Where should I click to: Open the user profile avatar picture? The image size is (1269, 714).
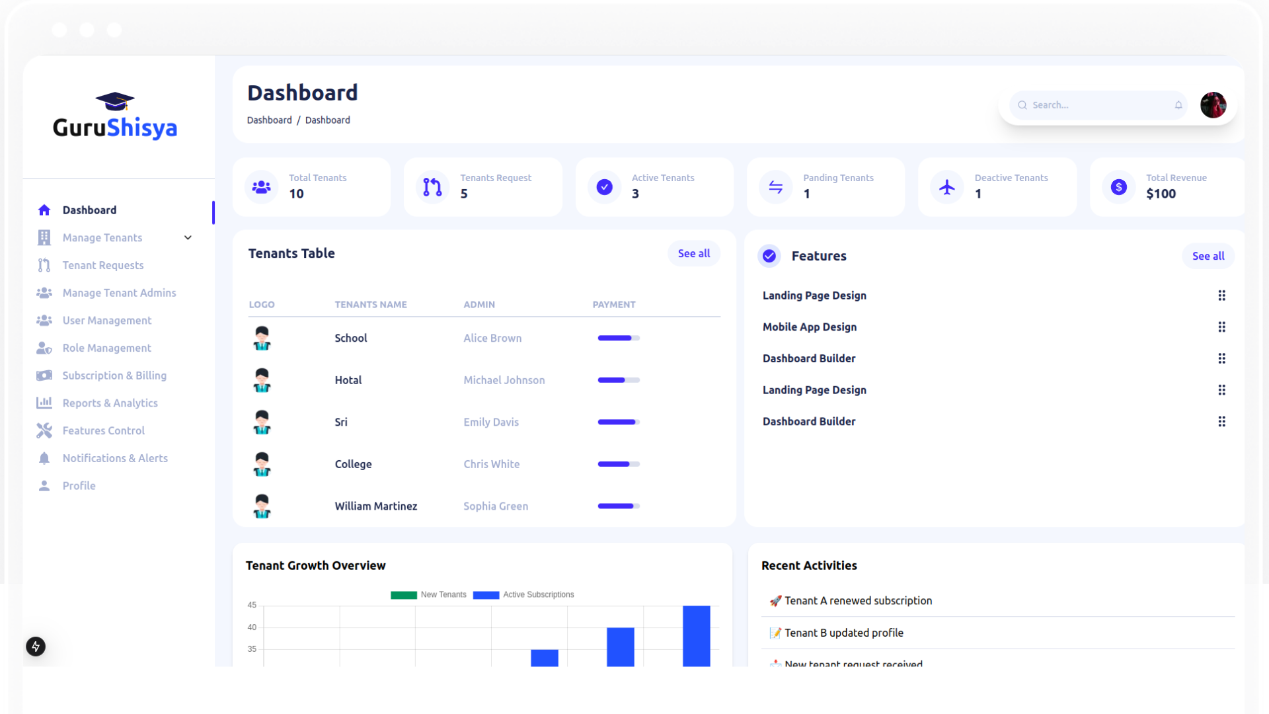pos(1213,105)
